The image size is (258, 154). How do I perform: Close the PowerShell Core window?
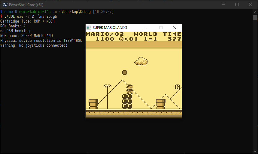pyautogui.click(x=251, y=5)
